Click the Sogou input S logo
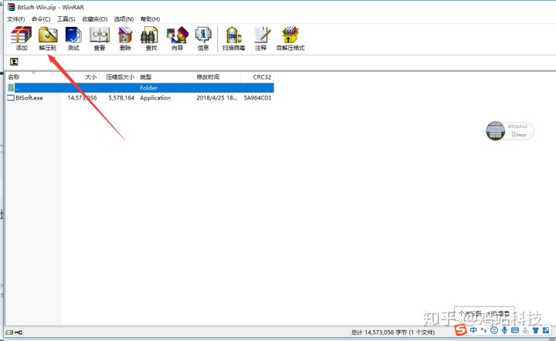The image size is (556, 341). [461, 329]
